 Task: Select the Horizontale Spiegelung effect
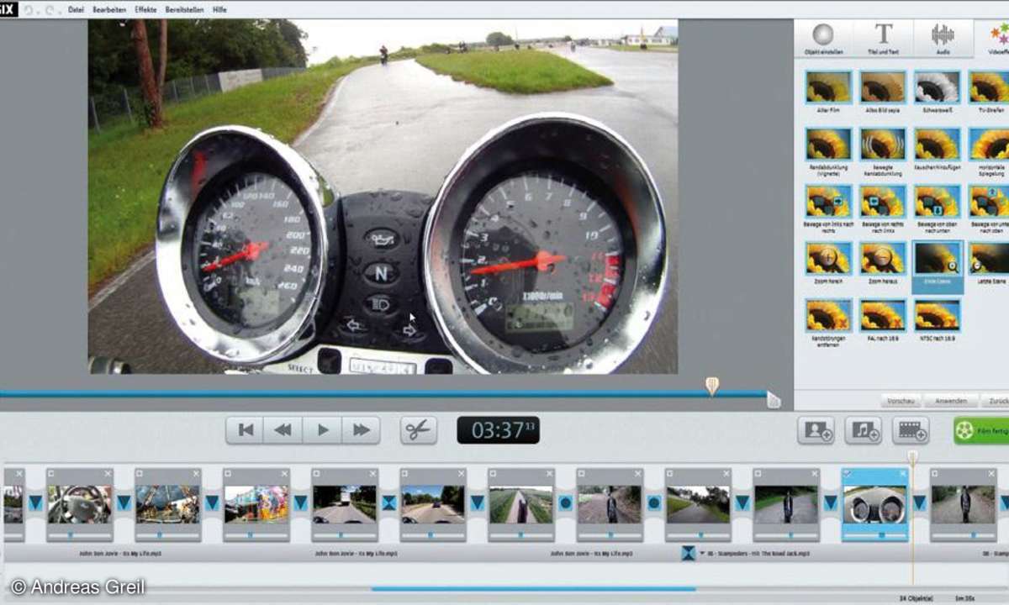(990, 145)
